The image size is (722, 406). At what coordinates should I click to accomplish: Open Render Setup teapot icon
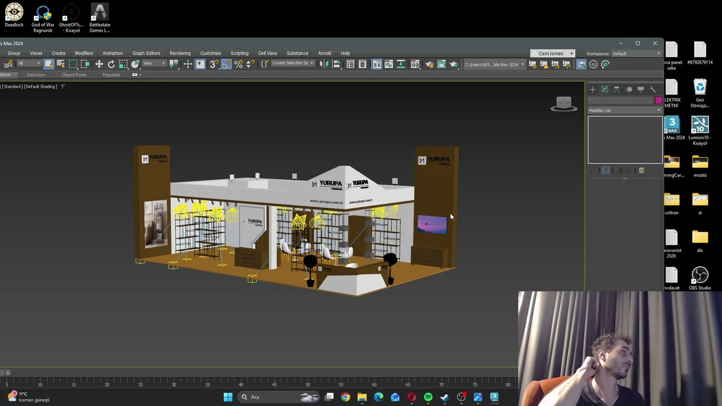(430, 64)
